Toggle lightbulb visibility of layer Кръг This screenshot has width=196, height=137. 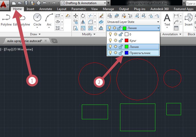point(110,40)
